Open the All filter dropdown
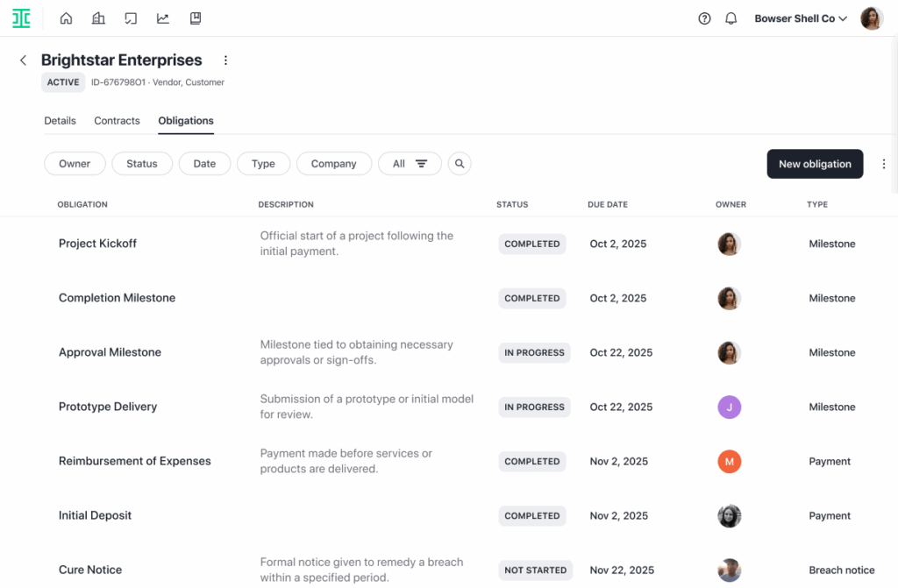898x588 pixels. tap(410, 164)
